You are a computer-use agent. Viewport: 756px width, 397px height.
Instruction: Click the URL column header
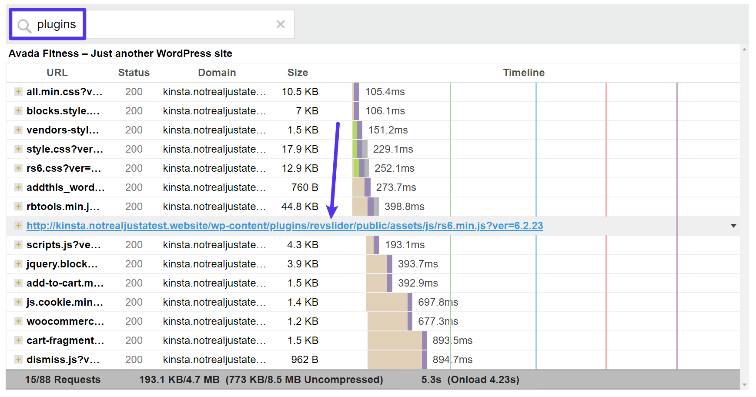[x=57, y=72]
